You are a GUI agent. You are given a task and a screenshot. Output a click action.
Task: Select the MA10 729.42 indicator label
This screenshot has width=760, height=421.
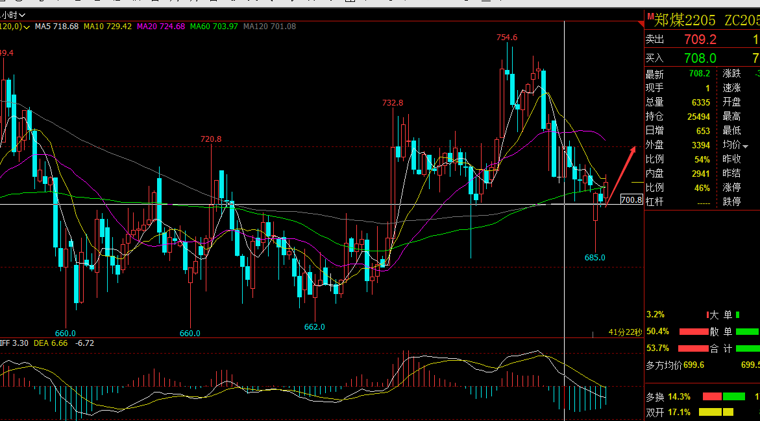(x=108, y=27)
